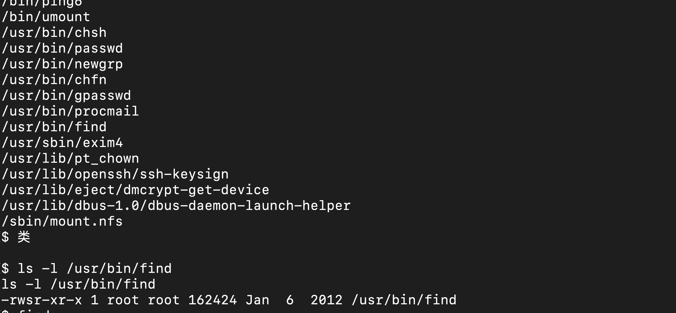Viewport: 676px width, 313px height.
Task: Click the /usr/bin/chfn line
Action: [x=54, y=80]
